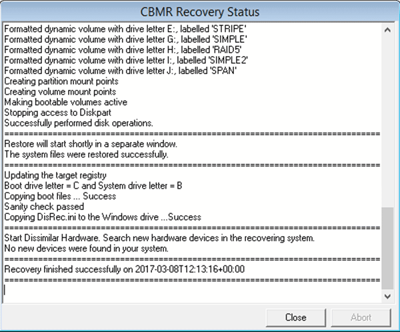Click the 'Copying boot files ... Success' line
The width and height of the screenshot is (400, 332).
[60, 196]
